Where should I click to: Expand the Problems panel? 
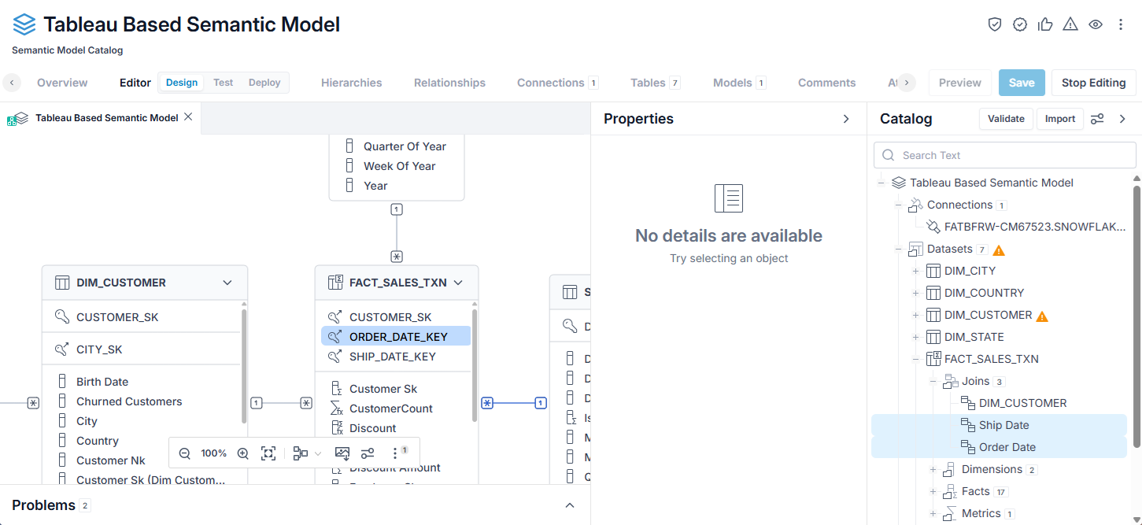click(x=571, y=505)
